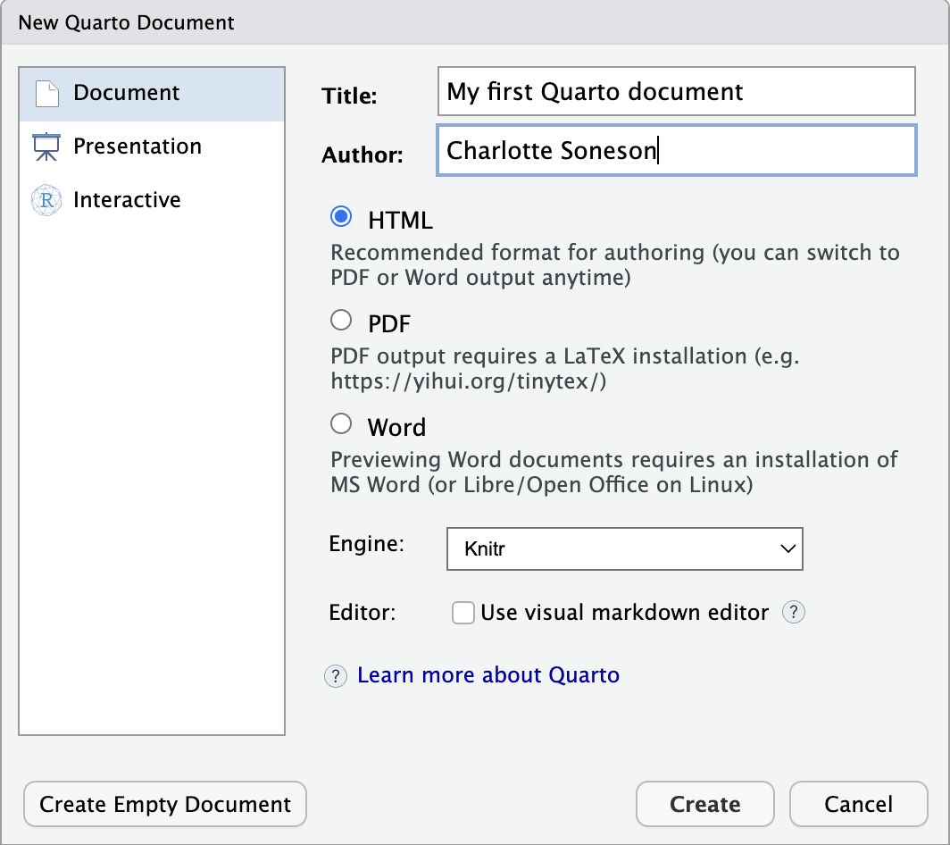
Task: Switch to Interactive document type
Action: point(127,200)
